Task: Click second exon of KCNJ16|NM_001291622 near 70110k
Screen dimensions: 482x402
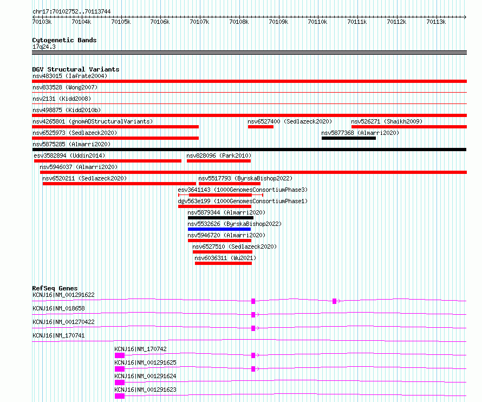Action: point(335,301)
